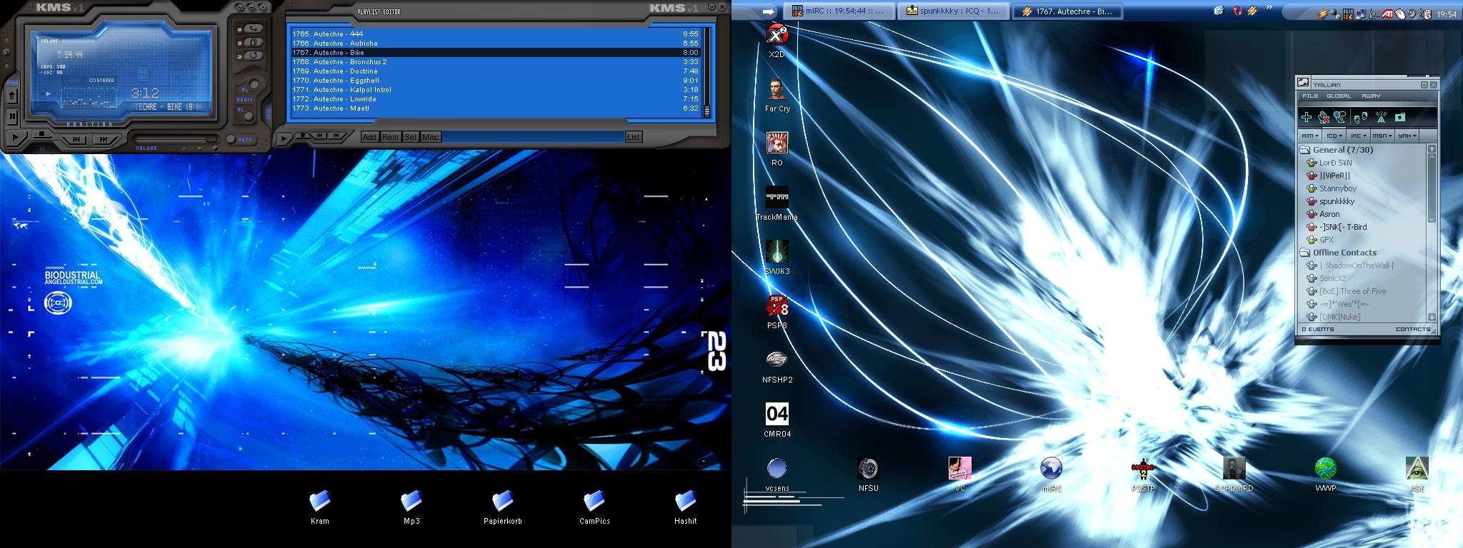The width and height of the screenshot is (1463, 548).
Task: Launch the WWP desktop shortcut
Action: 1325,475
